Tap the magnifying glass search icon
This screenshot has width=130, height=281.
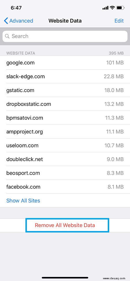tap(7, 36)
